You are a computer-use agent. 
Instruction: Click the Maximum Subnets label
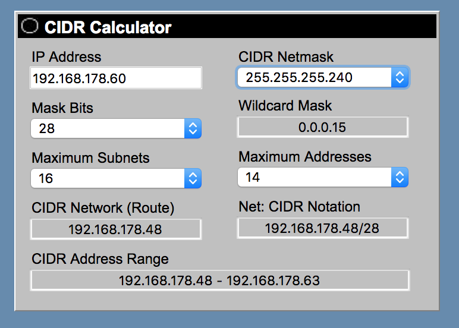(90, 157)
